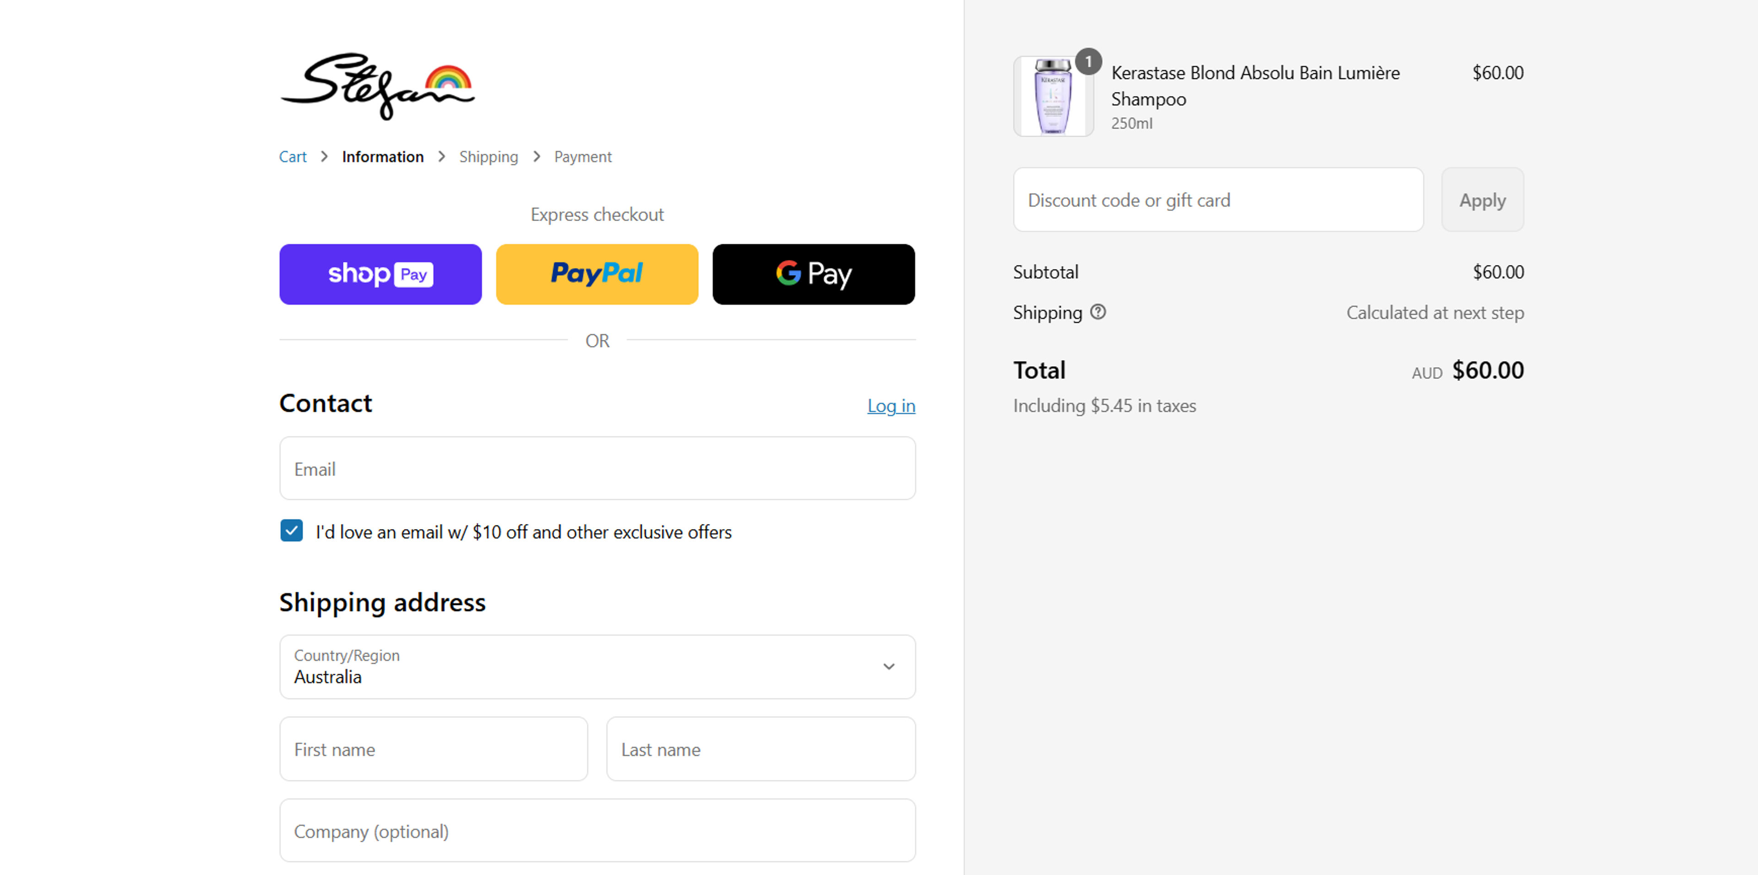This screenshot has height=875, width=1758.
Task: Focus the Last name field
Action: 761,749
